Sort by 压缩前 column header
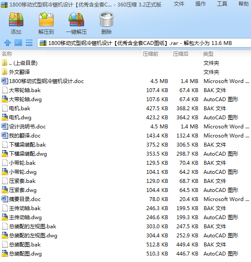This screenshot has width=251, height=262. tap(151, 54)
